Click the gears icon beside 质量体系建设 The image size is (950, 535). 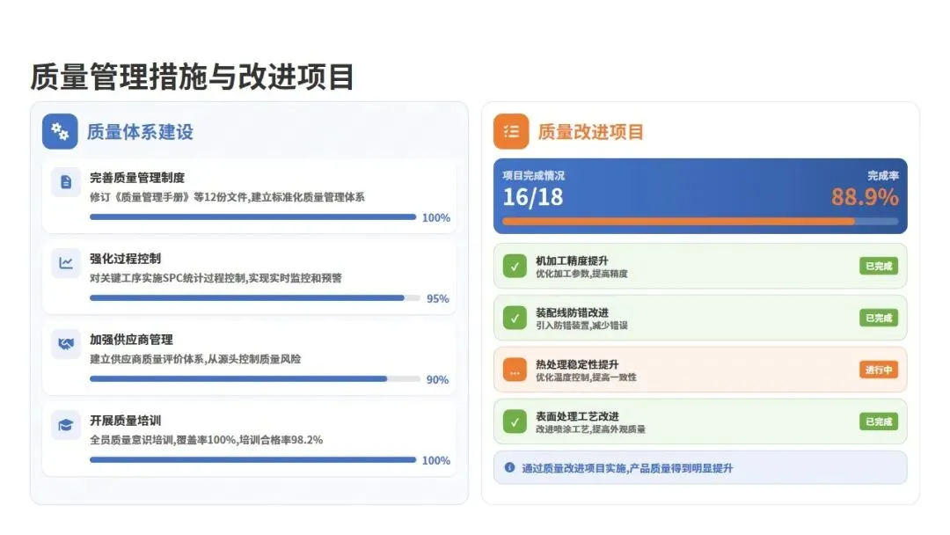60,132
